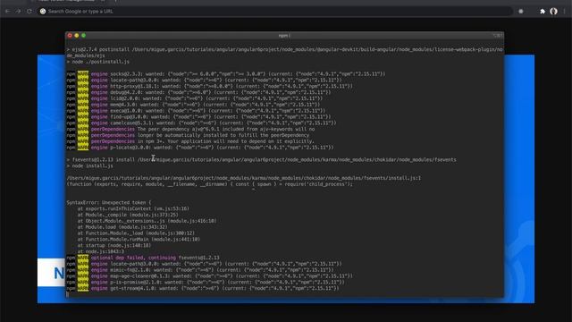572x322 pixels.
Task: Close the npm terminal window
Action: pos(70,36)
